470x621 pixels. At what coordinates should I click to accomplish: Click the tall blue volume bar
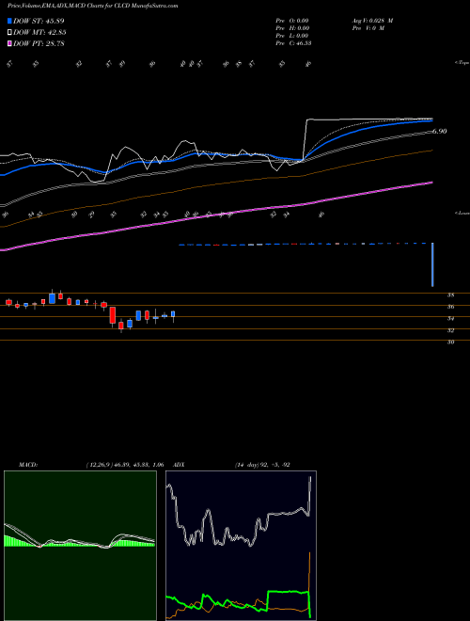(x=432, y=264)
